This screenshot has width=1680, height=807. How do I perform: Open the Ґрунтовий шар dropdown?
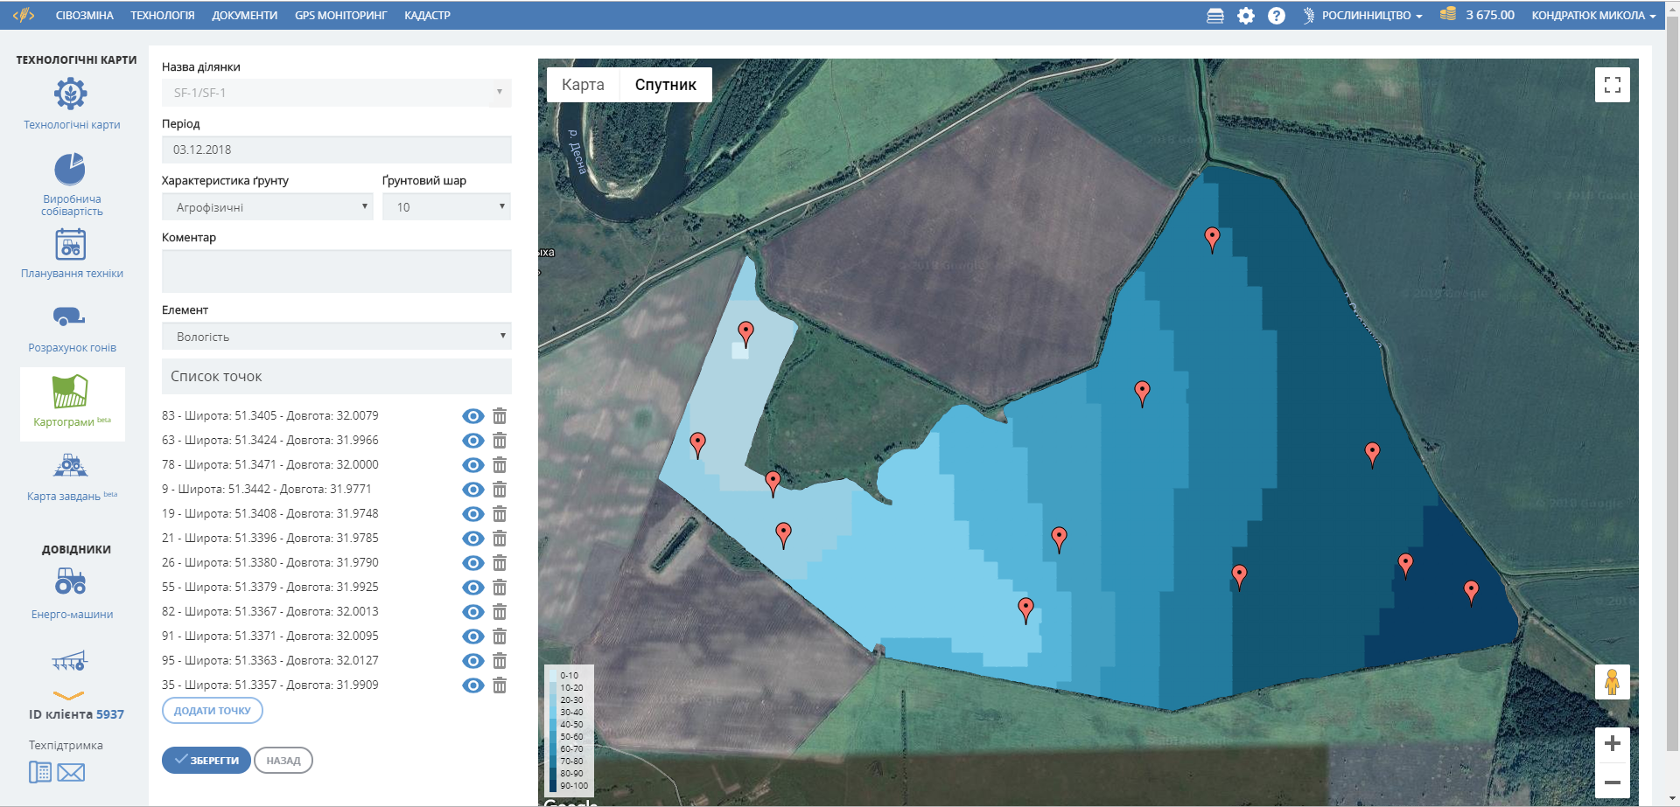tap(446, 207)
